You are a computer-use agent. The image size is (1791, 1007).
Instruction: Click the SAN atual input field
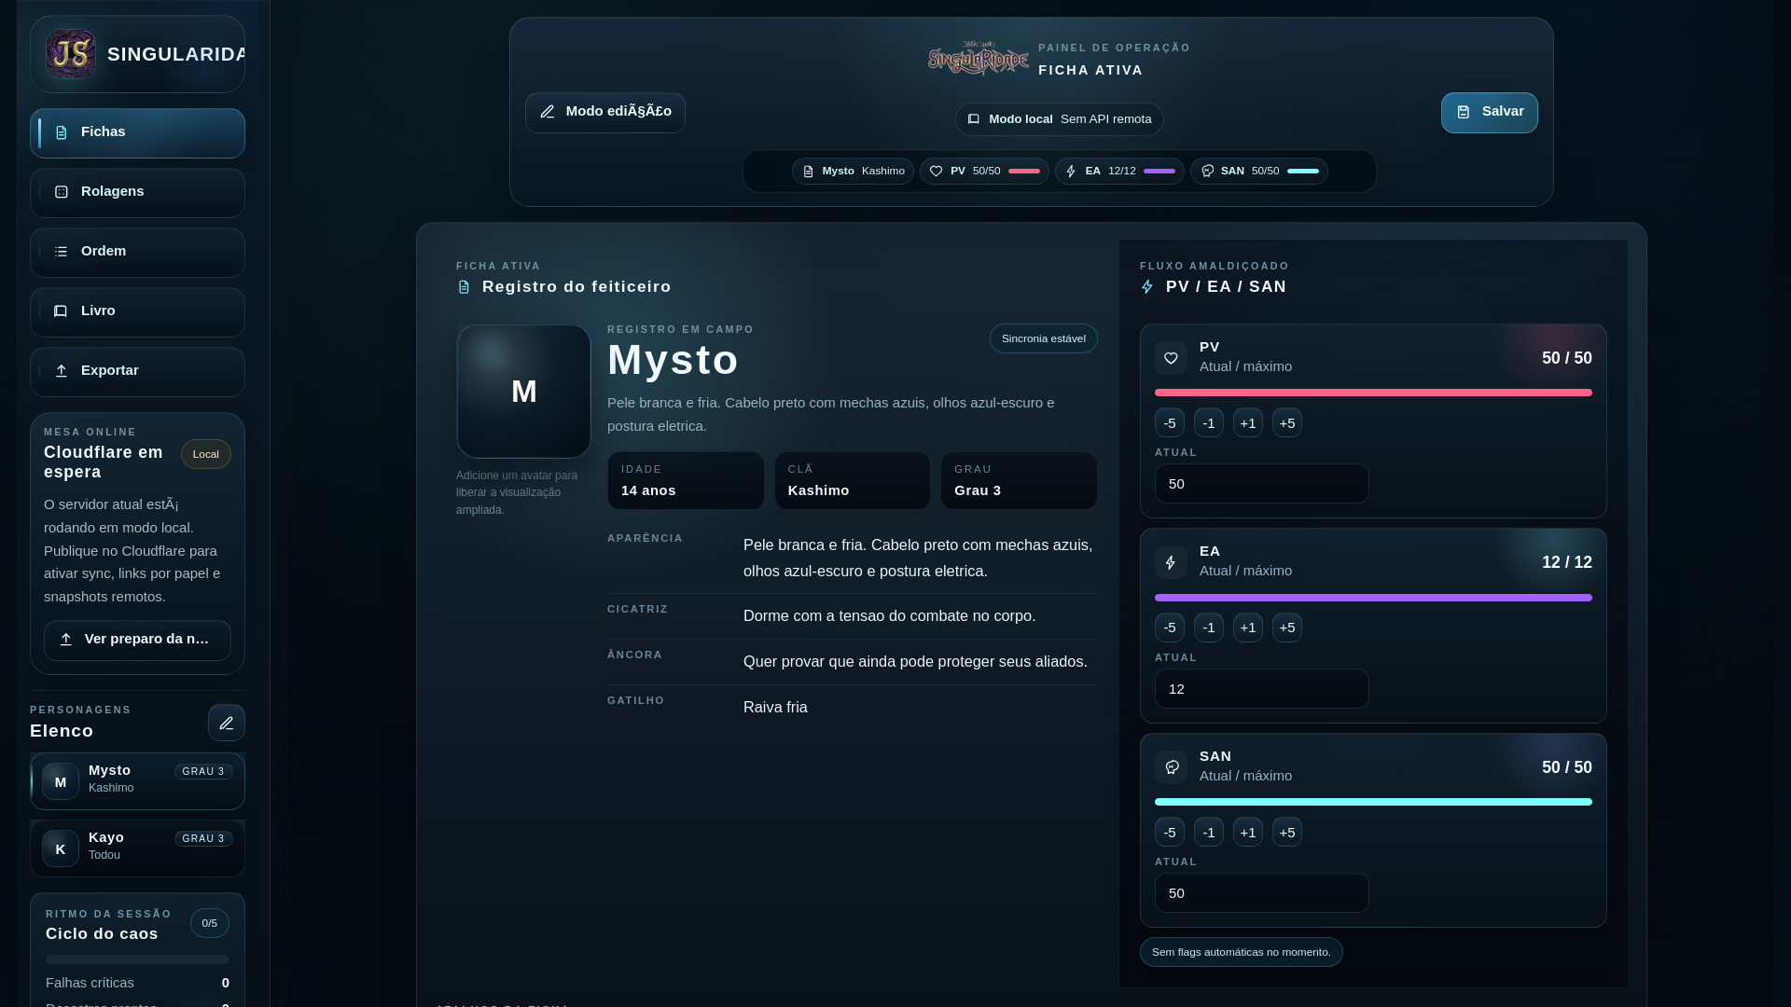click(x=1262, y=893)
